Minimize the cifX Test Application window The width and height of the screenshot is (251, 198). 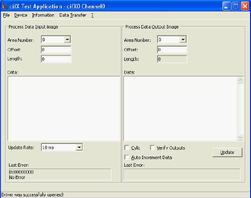click(x=226, y=6)
